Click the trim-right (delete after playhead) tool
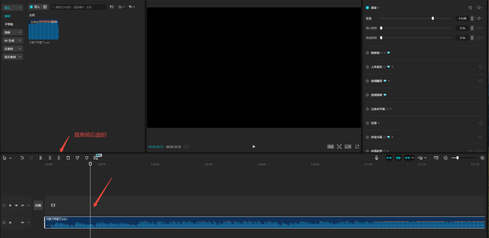Viewport: 489px width, 238px height. [x=58, y=158]
